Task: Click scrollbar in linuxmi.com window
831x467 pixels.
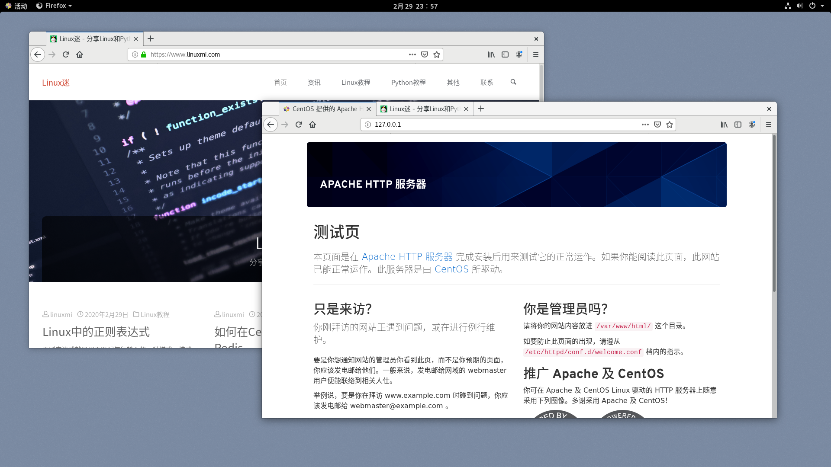Action: [x=541, y=82]
